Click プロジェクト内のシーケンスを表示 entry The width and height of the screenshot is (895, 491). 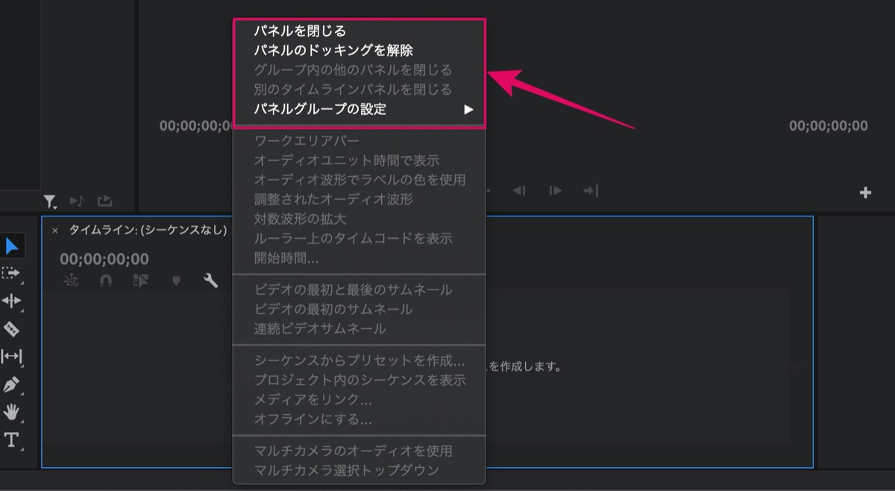pyautogui.click(x=359, y=380)
